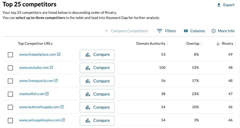This screenshot has width=240, height=128.
Task: Sort by the Rivalry column header
Action: pos(228,44)
